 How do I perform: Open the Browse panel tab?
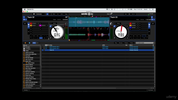coord(121,43)
